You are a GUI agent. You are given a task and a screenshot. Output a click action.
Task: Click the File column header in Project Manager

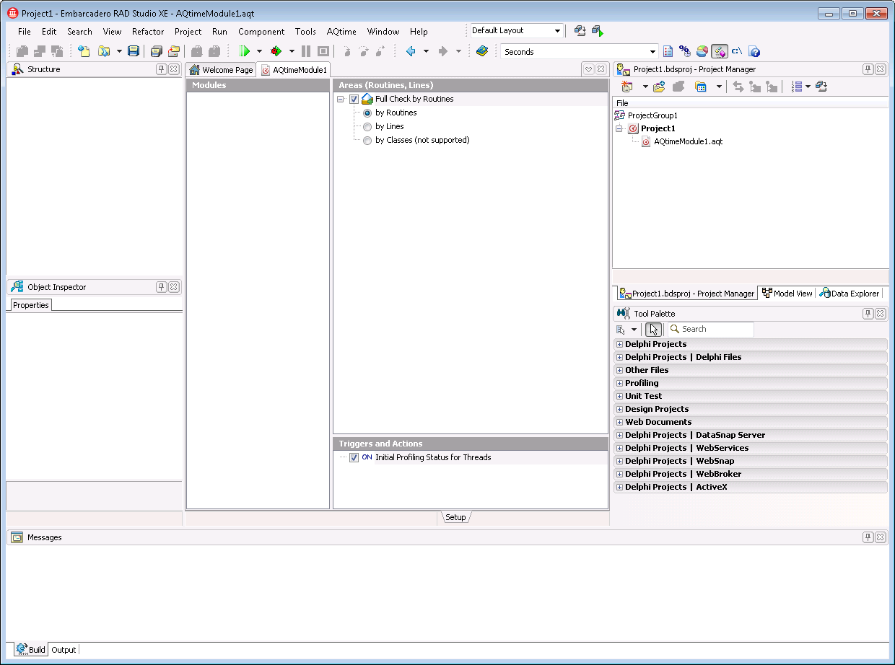[x=751, y=103]
